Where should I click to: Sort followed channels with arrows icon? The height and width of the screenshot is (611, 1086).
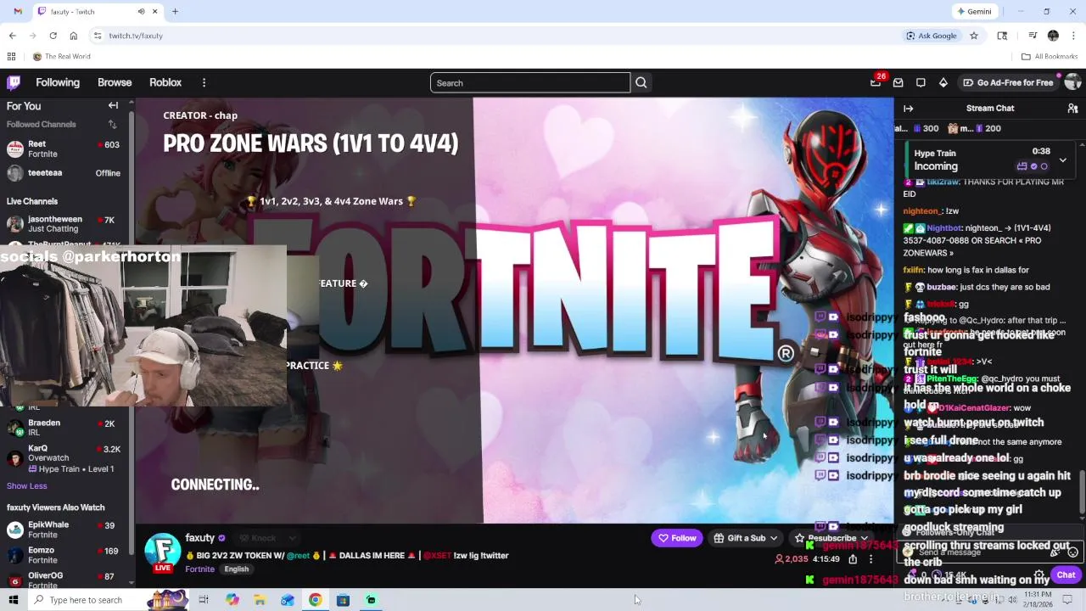pyautogui.click(x=112, y=124)
